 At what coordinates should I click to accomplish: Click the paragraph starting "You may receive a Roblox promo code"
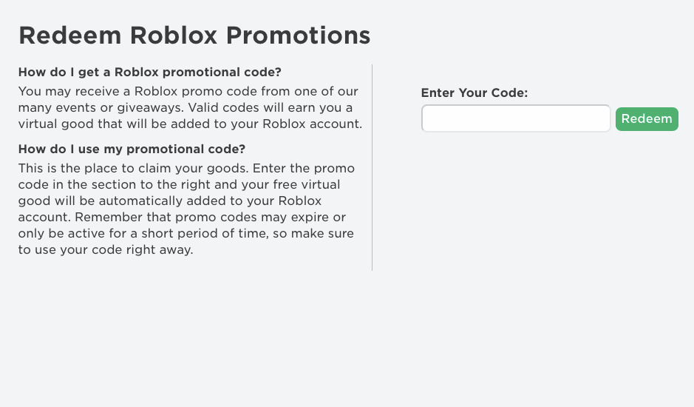190,107
